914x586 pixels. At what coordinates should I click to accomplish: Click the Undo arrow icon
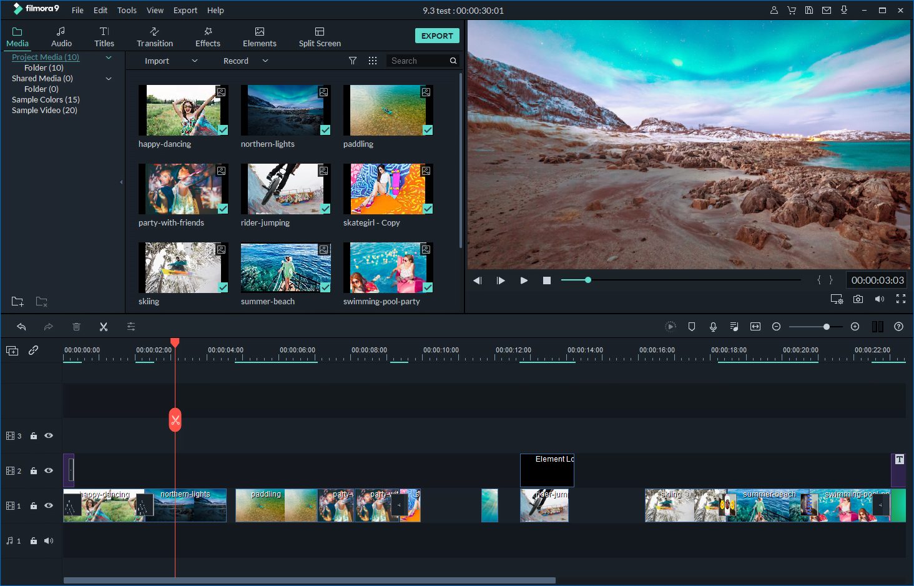pos(22,326)
